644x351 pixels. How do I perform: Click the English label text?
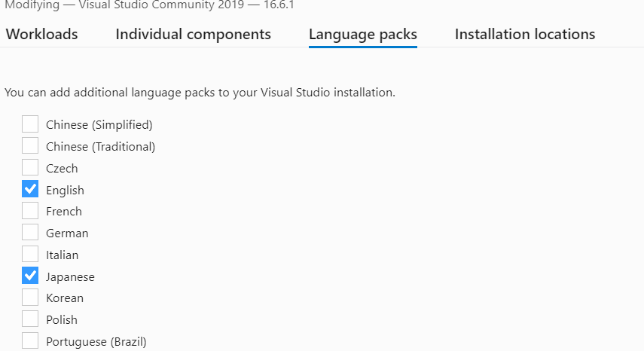click(65, 191)
